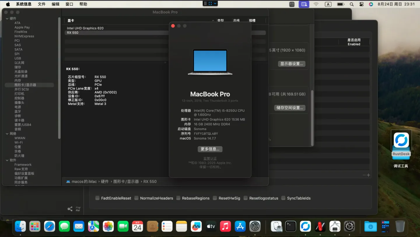Open the Downloads folder in the Dock
Image resolution: width=420 pixels, height=237 pixels.
(370, 226)
